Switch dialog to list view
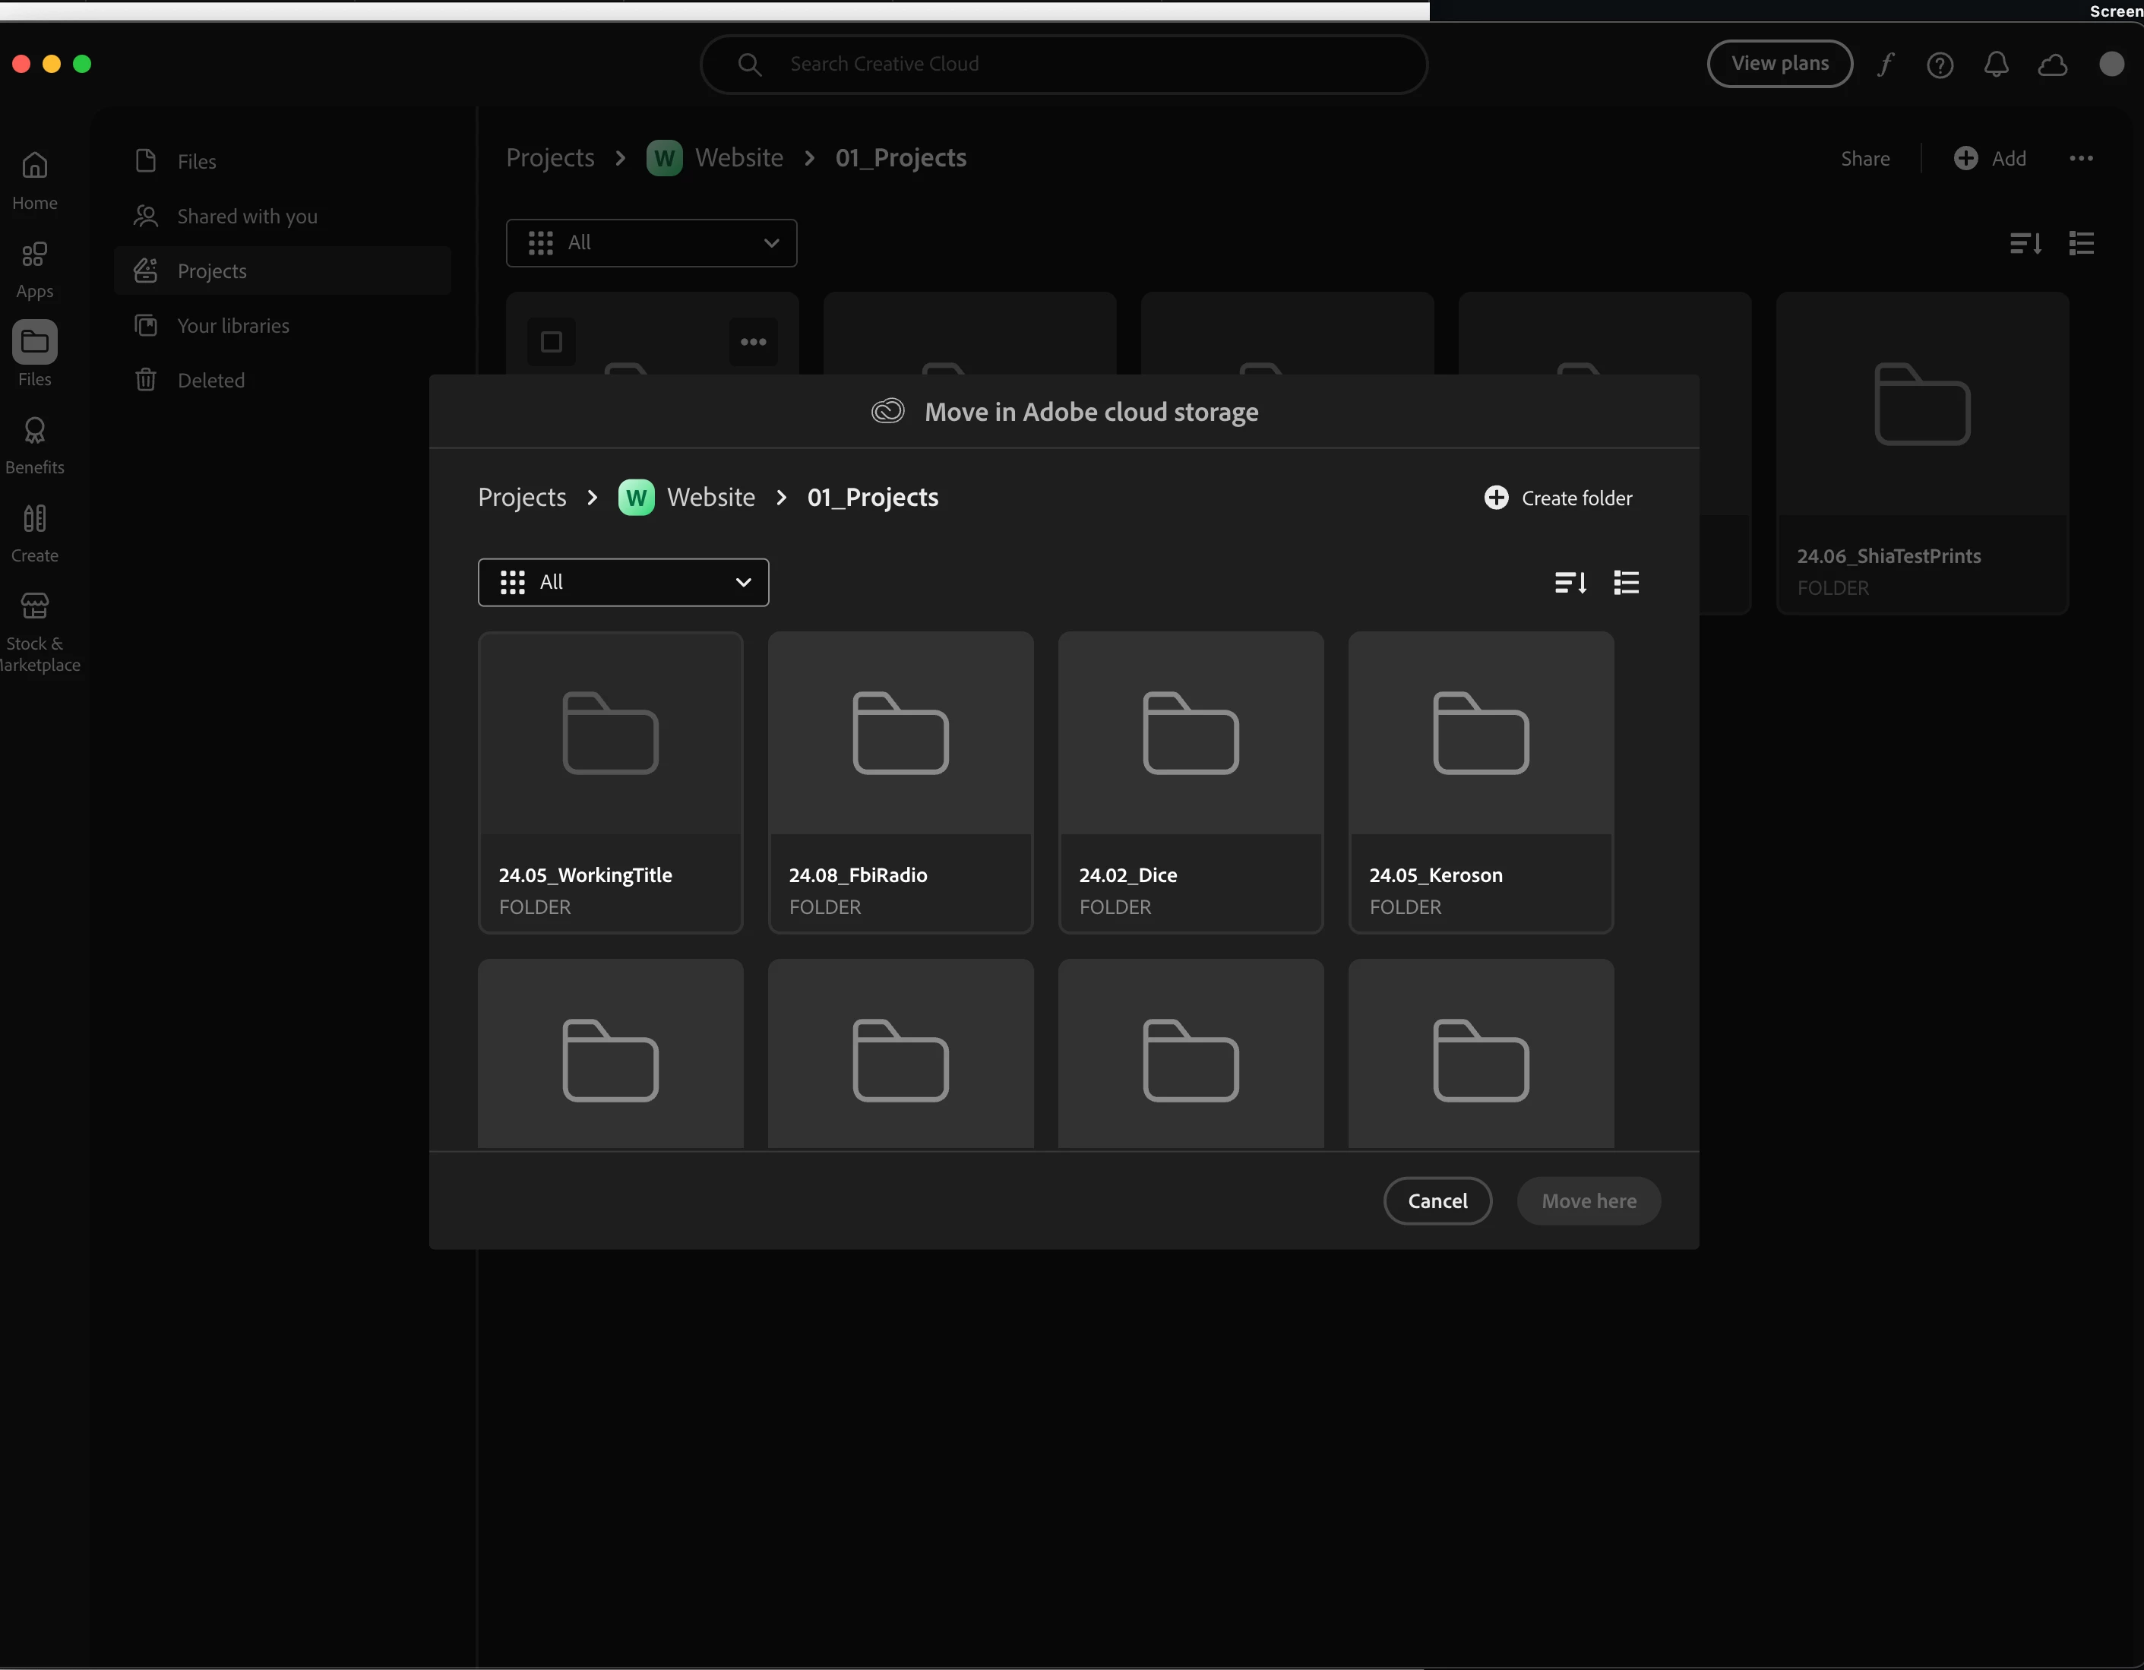 pos(1626,582)
